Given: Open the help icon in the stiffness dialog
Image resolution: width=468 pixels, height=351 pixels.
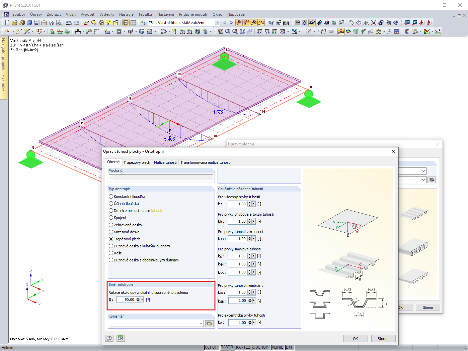Looking at the screenshot, I should [109, 338].
